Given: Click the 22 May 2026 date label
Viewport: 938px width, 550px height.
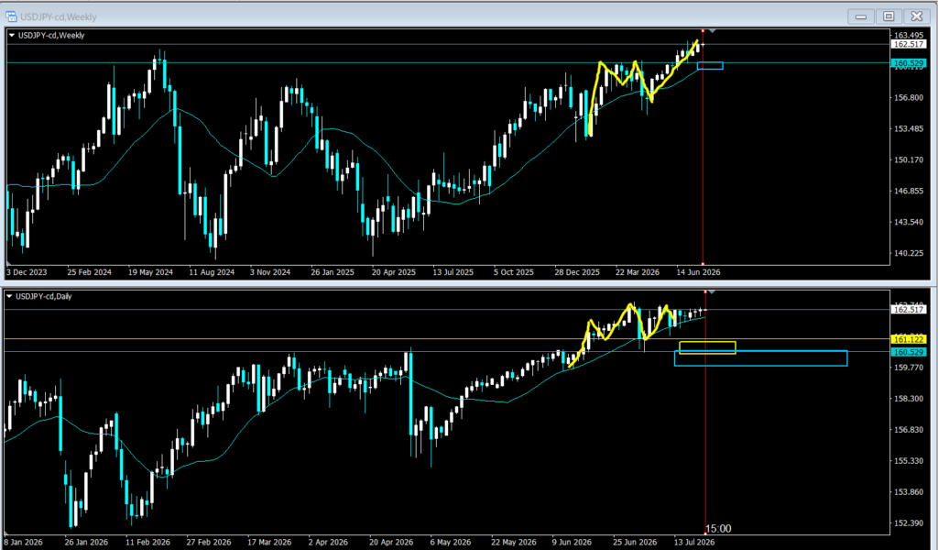Looking at the screenshot, I should tap(513, 543).
